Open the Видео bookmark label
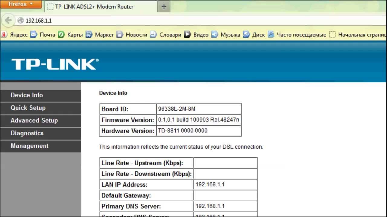Screen dimensions: 387x217 pyautogui.click(x=201, y=35)
